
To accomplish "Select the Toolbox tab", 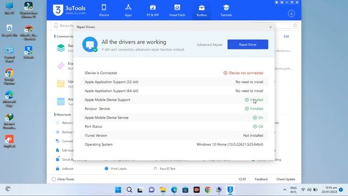I will [202, 10].
